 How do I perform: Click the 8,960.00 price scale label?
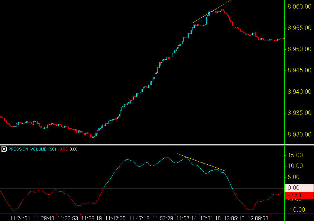[x=299, y=6]
